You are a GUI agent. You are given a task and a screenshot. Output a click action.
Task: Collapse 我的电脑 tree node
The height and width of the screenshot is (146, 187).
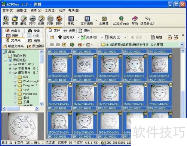5,60
